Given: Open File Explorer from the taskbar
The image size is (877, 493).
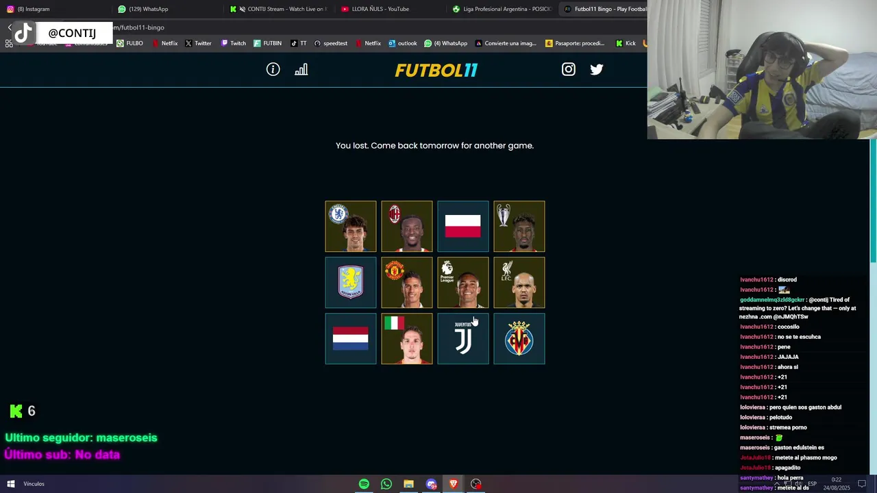Looking at the screenshot, I should (408, 484).
